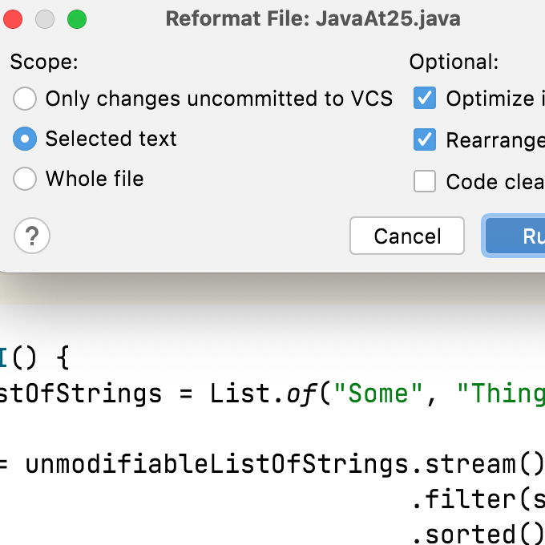The width and height of the screenshot is (545, 545).
Task: Click the gray minimize window button
Action: tap(45, 19)
